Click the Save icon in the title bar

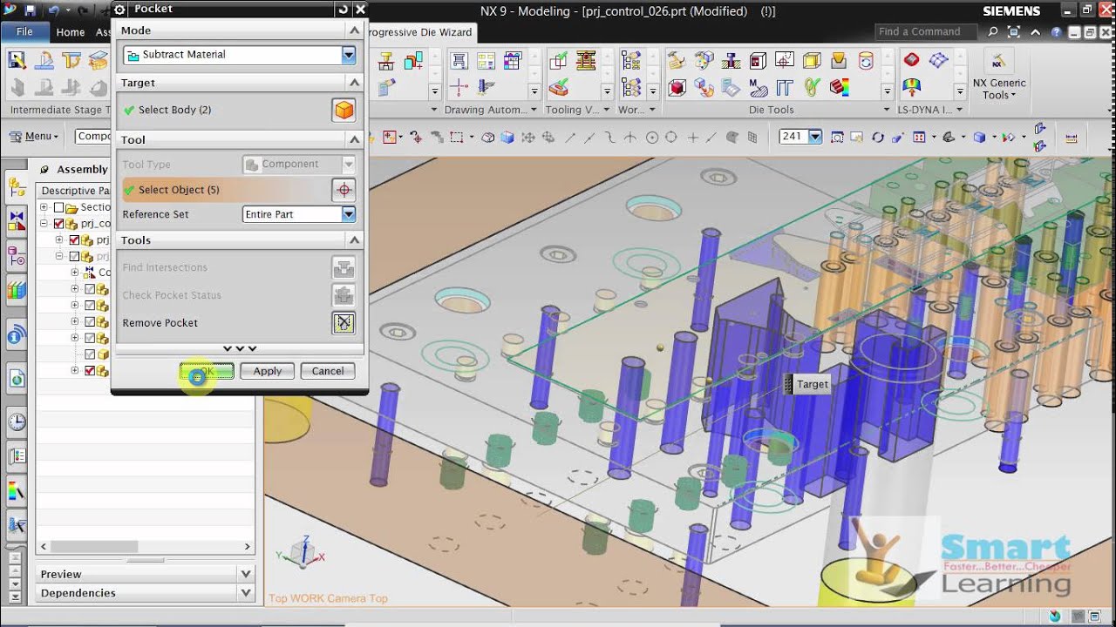(31, 11)
